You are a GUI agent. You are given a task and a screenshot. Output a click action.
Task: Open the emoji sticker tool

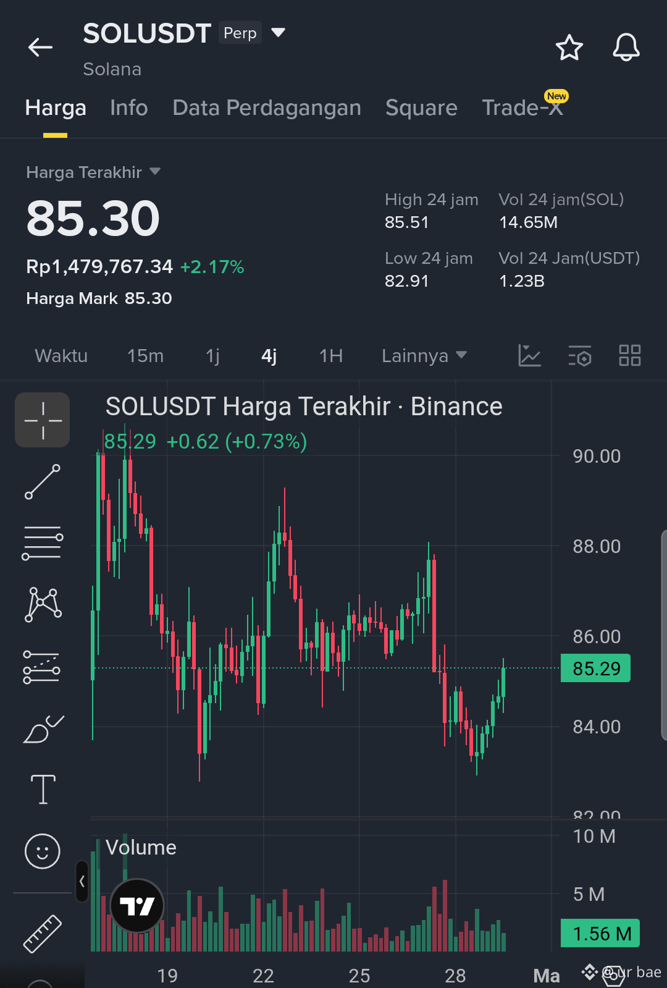pos(43,851)
